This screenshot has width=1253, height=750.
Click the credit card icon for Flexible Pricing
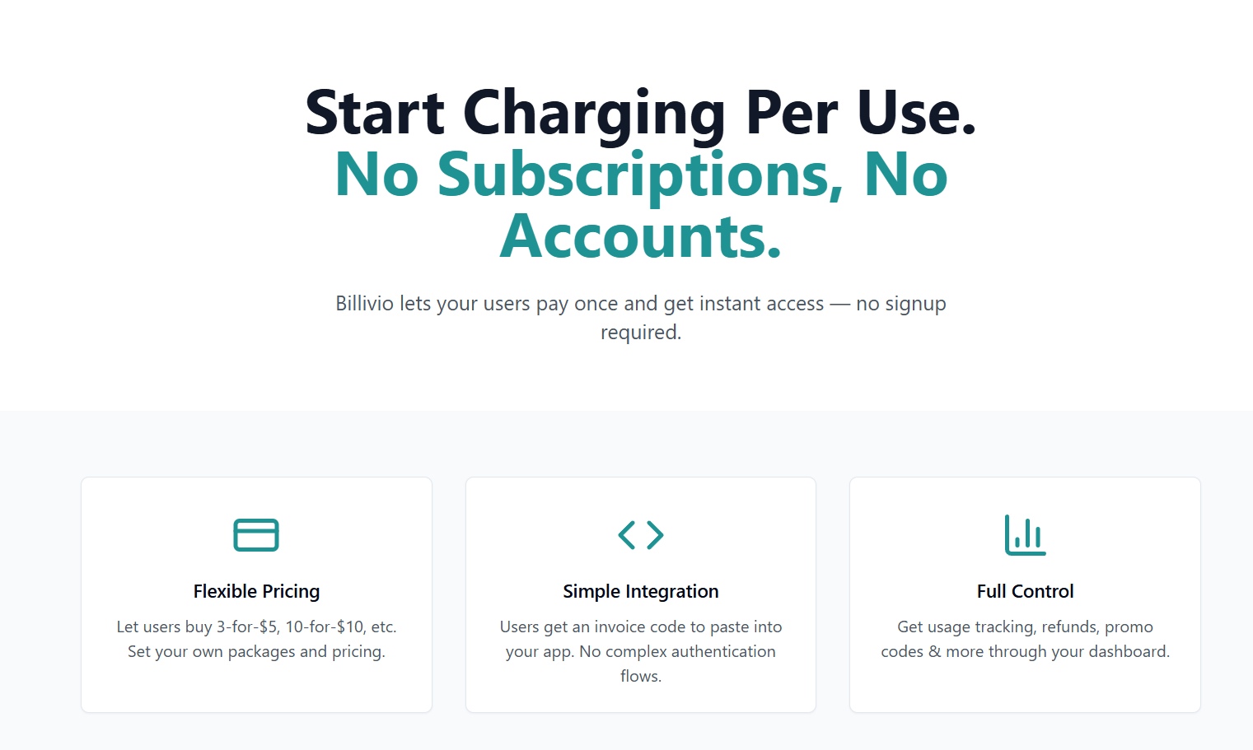tap(256, 535)
